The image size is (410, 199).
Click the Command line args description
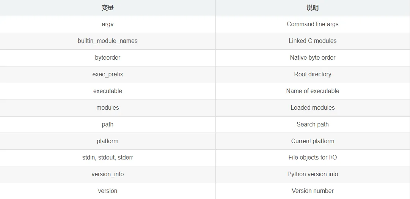coord(313,24)
